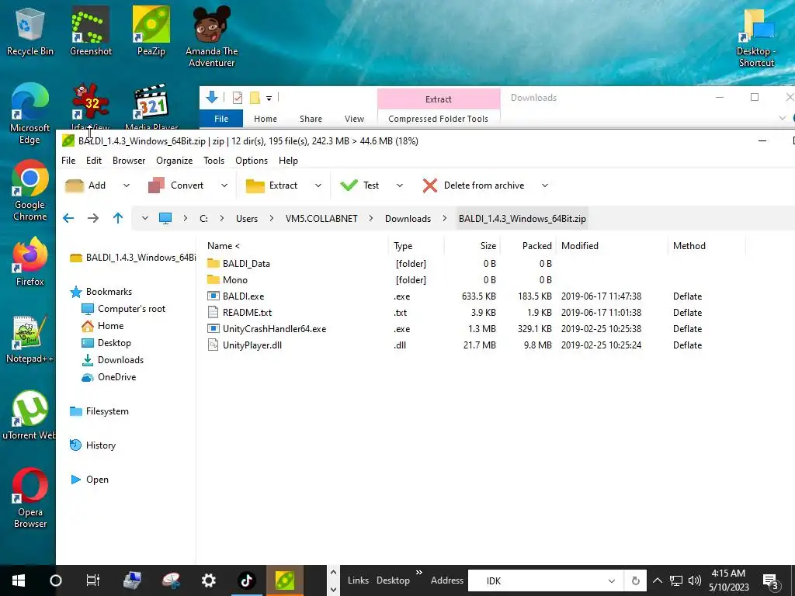Open Explorer's Compressed Folder Tools tab
795x596 pixels.
tap(438, 119)
